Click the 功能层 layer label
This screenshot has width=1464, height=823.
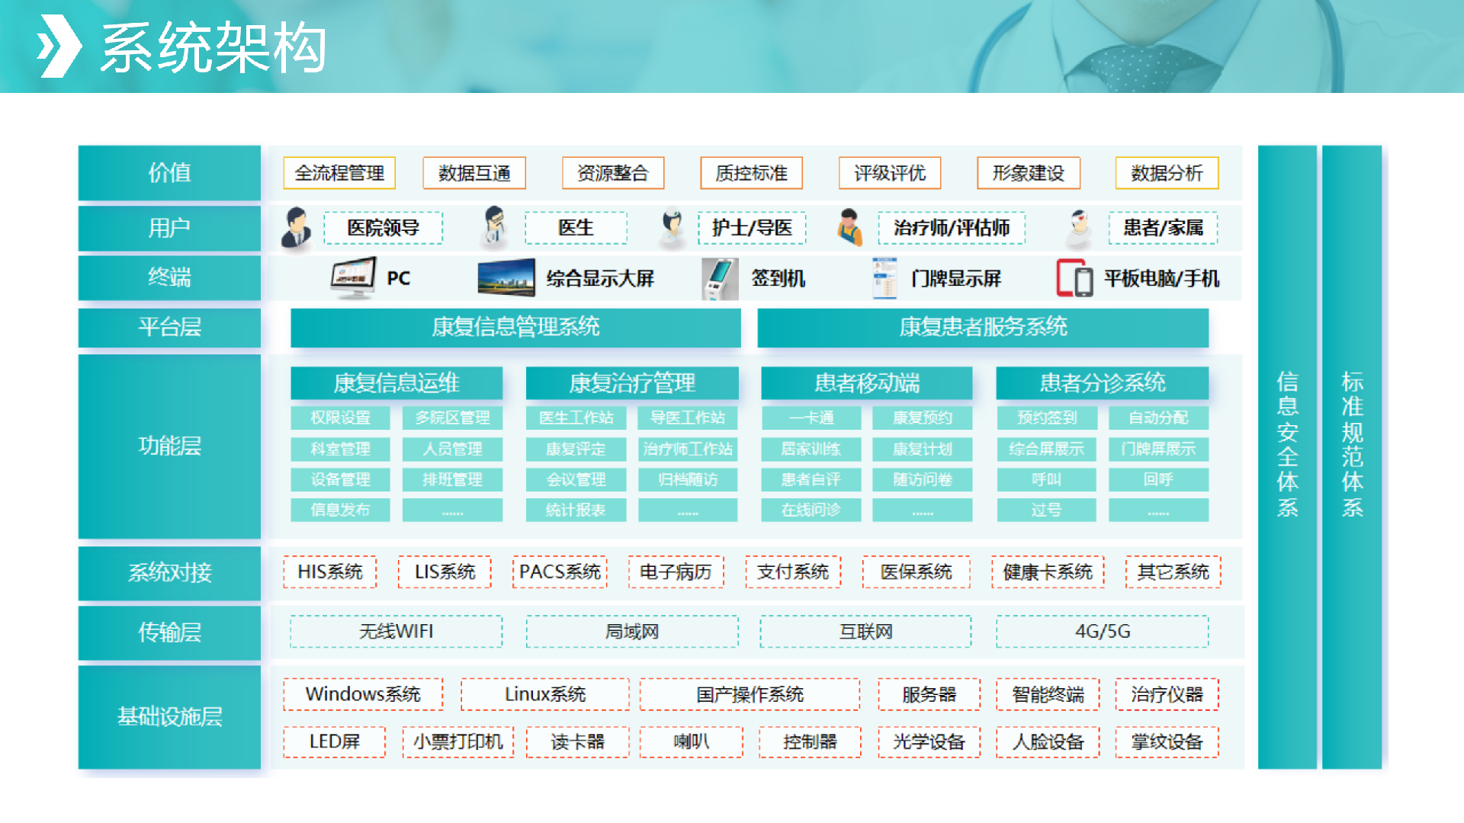point(169,446)
